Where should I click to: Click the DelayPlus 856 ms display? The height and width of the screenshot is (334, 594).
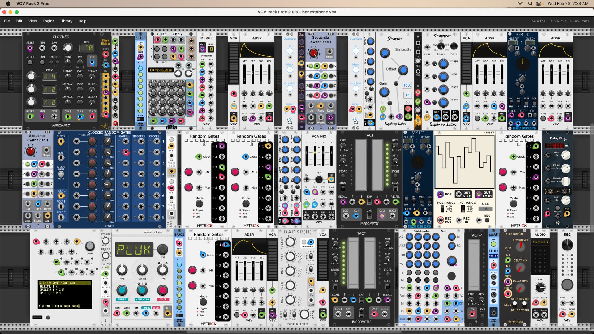[554, 146]
